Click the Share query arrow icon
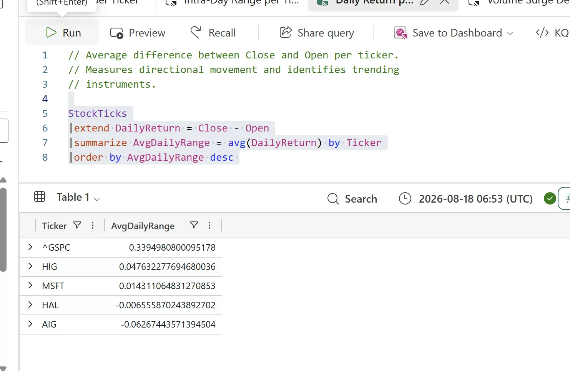This screenshot has width=570, height=371. pyautogui.click(x=286, y=32)
